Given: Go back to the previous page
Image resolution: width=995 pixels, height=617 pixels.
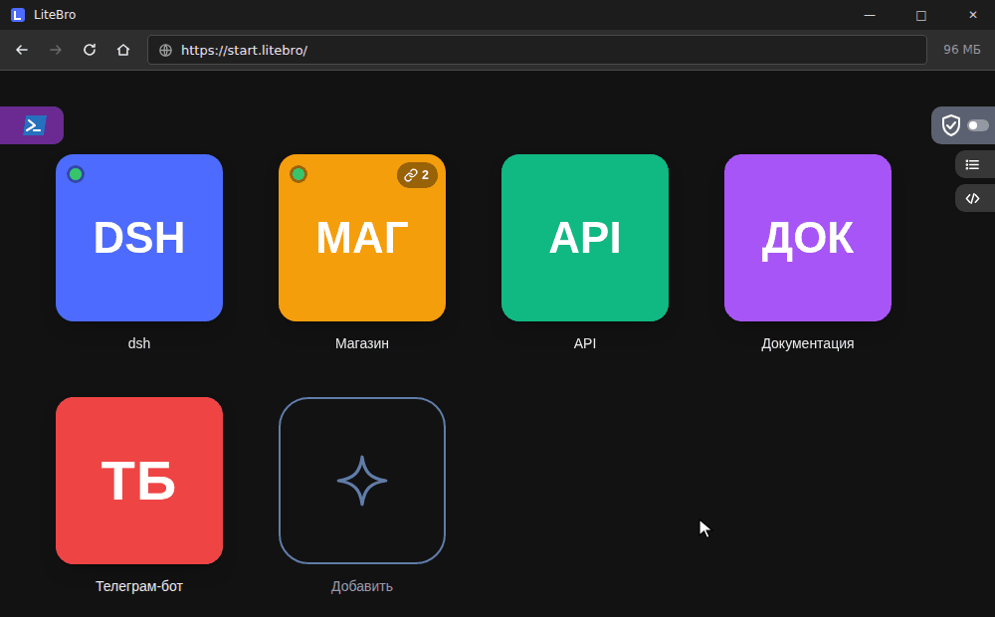Looking at the screenshot, I should [22, 50].
